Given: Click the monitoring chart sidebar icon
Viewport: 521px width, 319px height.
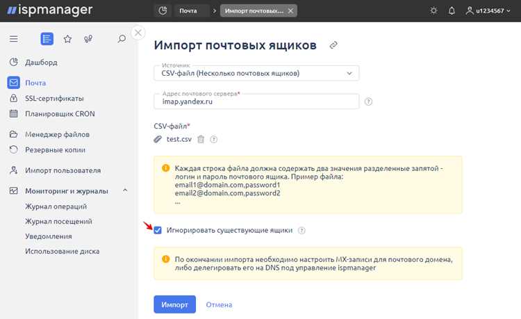Looking at the screenshot, I should pyautogui.click(x=14, y=190).
